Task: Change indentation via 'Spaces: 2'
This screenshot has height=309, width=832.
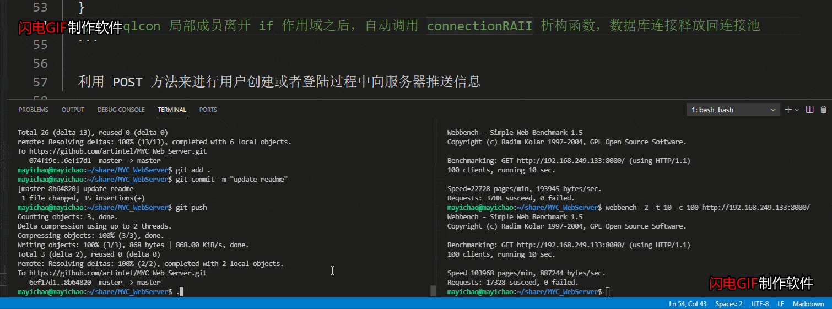Action: pyautogui.click(x=729, y=304)
